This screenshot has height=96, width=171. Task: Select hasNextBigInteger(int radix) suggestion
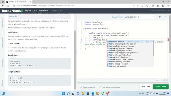tap(130, 53)
